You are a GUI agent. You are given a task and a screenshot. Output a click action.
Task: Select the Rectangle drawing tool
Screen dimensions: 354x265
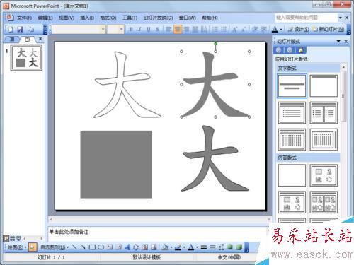point(92,247)
